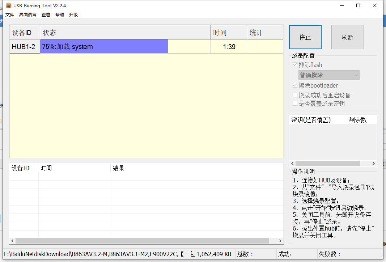The image size is (386, 262).
Task: Click the key list horizontal scrollbar thumb
Action: tap(328, 163)
